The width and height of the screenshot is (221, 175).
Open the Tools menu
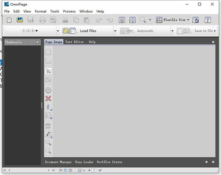[x=55, y=11]
